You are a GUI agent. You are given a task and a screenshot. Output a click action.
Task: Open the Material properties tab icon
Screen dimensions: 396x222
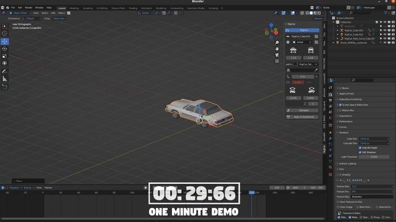[x=330, y=167]
